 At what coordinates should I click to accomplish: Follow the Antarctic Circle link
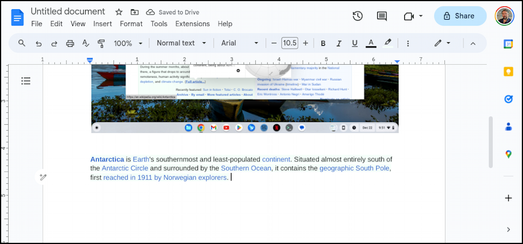tap(125, 168)
